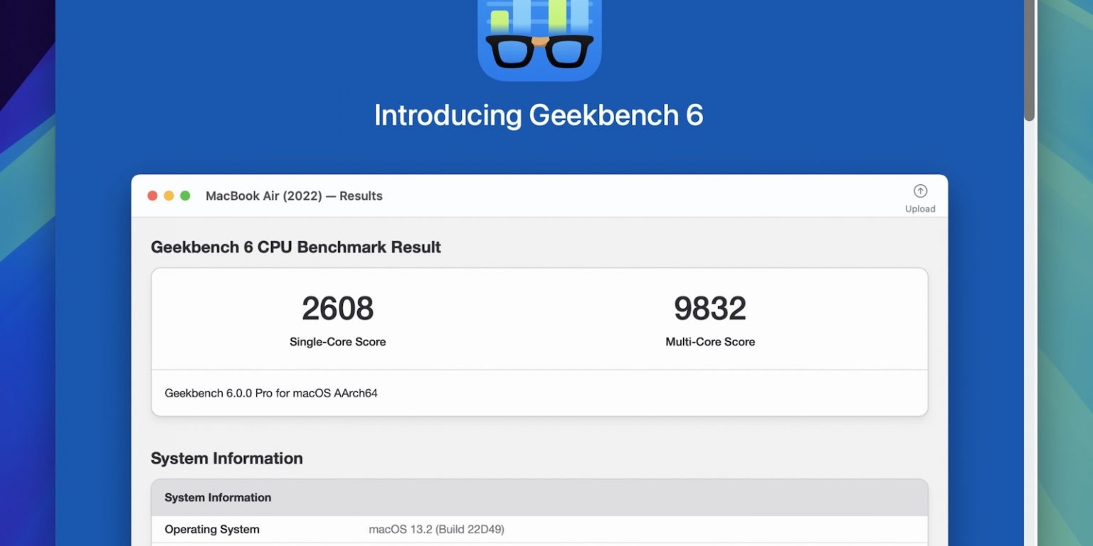Click the desktop wallpaper left of the window
This screenshot has width=1093, height=546.
point(27,284)
